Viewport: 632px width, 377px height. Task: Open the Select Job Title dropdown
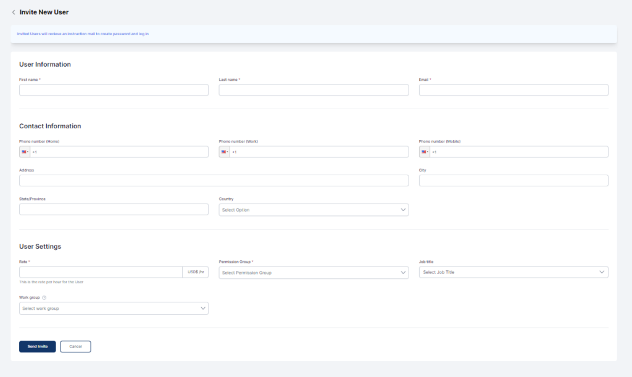[513, 272]
